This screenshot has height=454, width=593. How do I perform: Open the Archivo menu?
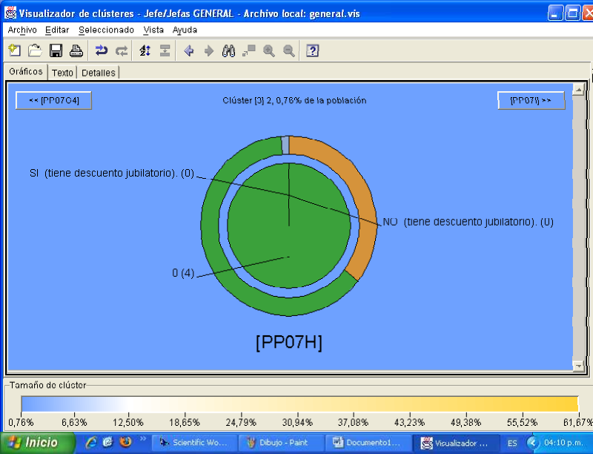pyautogui.click(x=22, y=30)
